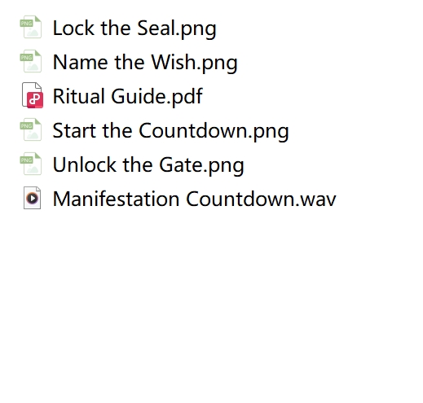Screen dimensions: 423x403
Task: Select the Lock the Seal.png filename
Action: (134, 28)
